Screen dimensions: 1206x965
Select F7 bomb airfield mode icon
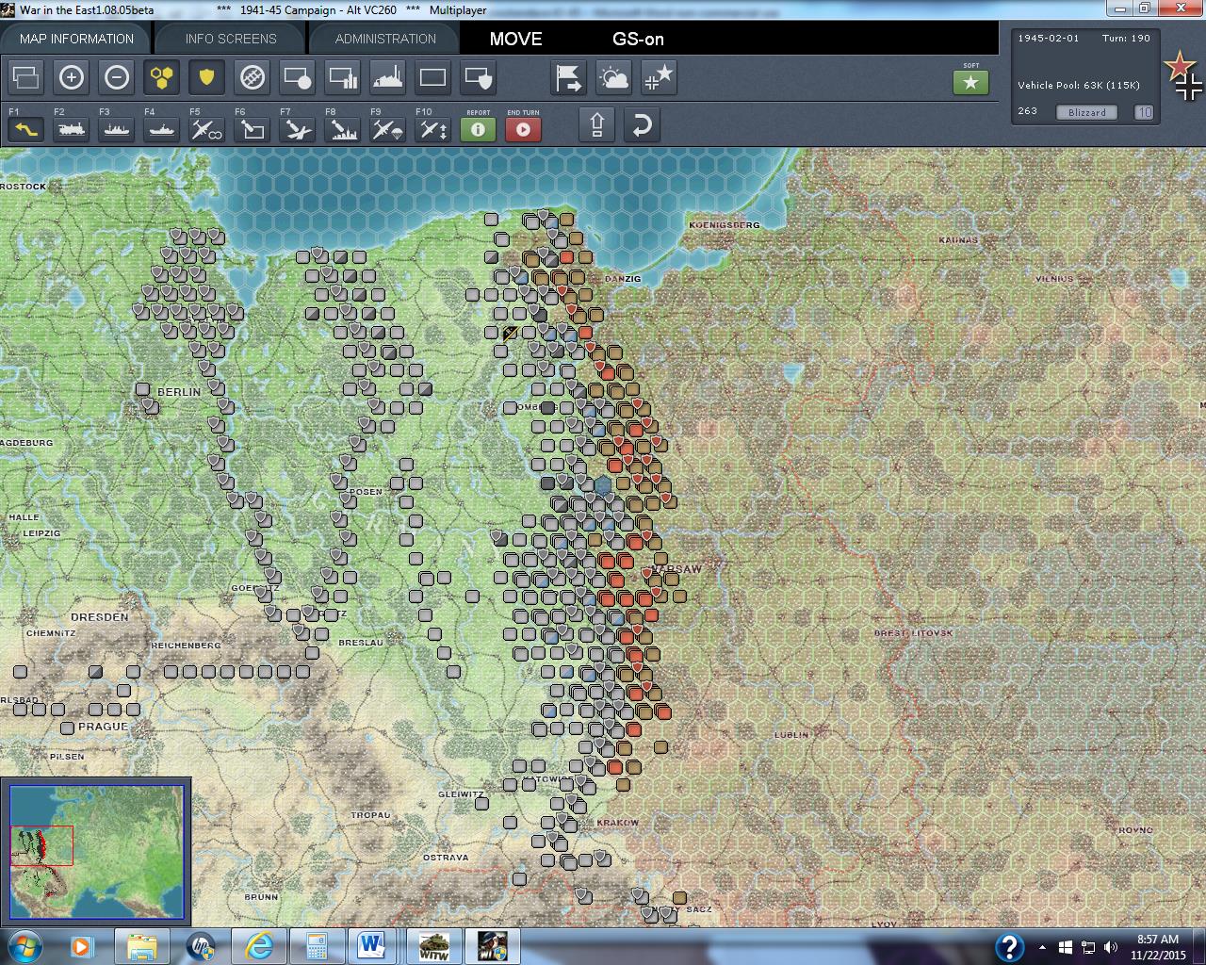[x=297, y=128]
